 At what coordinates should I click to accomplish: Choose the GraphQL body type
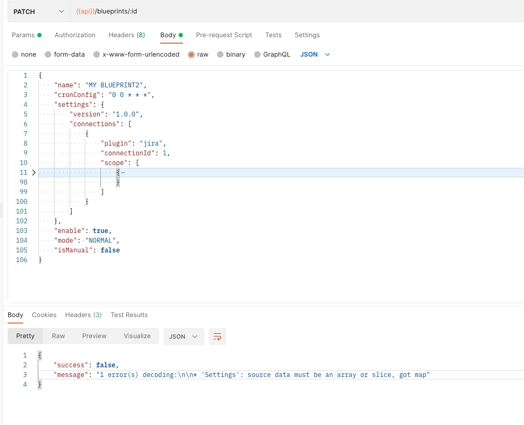point(272,54)
